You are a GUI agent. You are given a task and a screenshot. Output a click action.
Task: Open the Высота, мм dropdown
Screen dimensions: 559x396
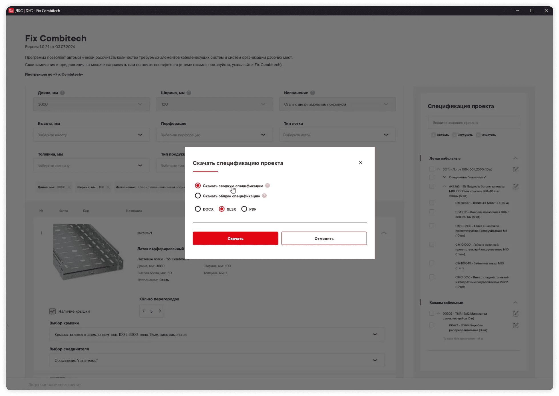click(x=91, y=135)
